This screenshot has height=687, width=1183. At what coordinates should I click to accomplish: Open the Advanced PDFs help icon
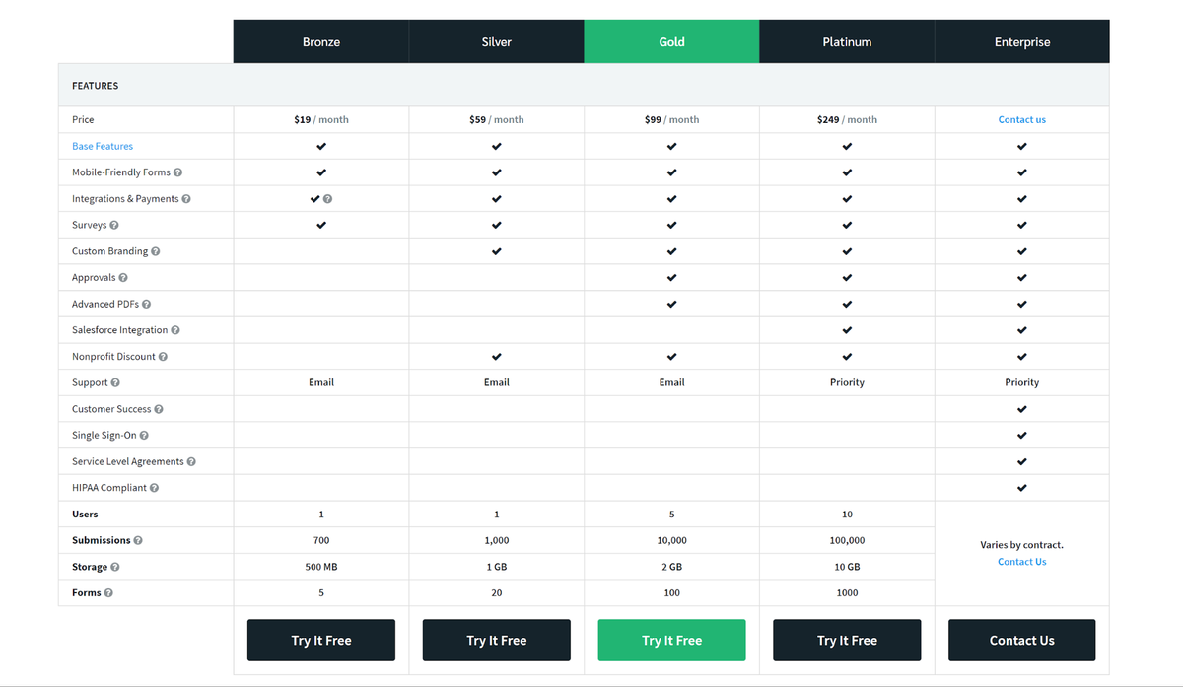tap(147, 304)
